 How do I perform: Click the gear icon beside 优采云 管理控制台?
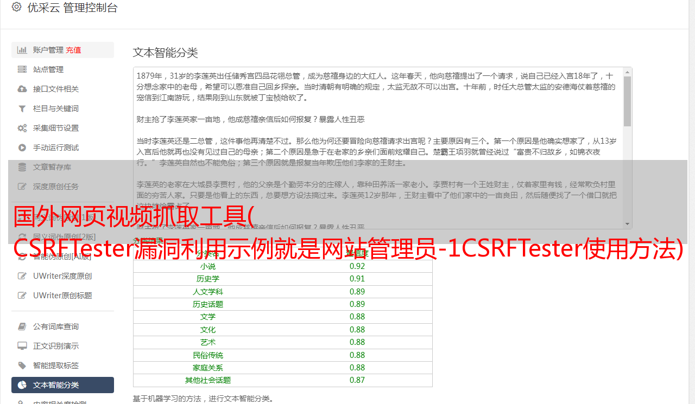[16, 7]
